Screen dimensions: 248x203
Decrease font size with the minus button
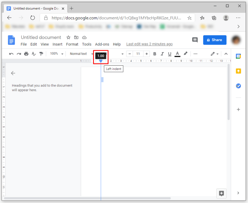click(130, 54)
